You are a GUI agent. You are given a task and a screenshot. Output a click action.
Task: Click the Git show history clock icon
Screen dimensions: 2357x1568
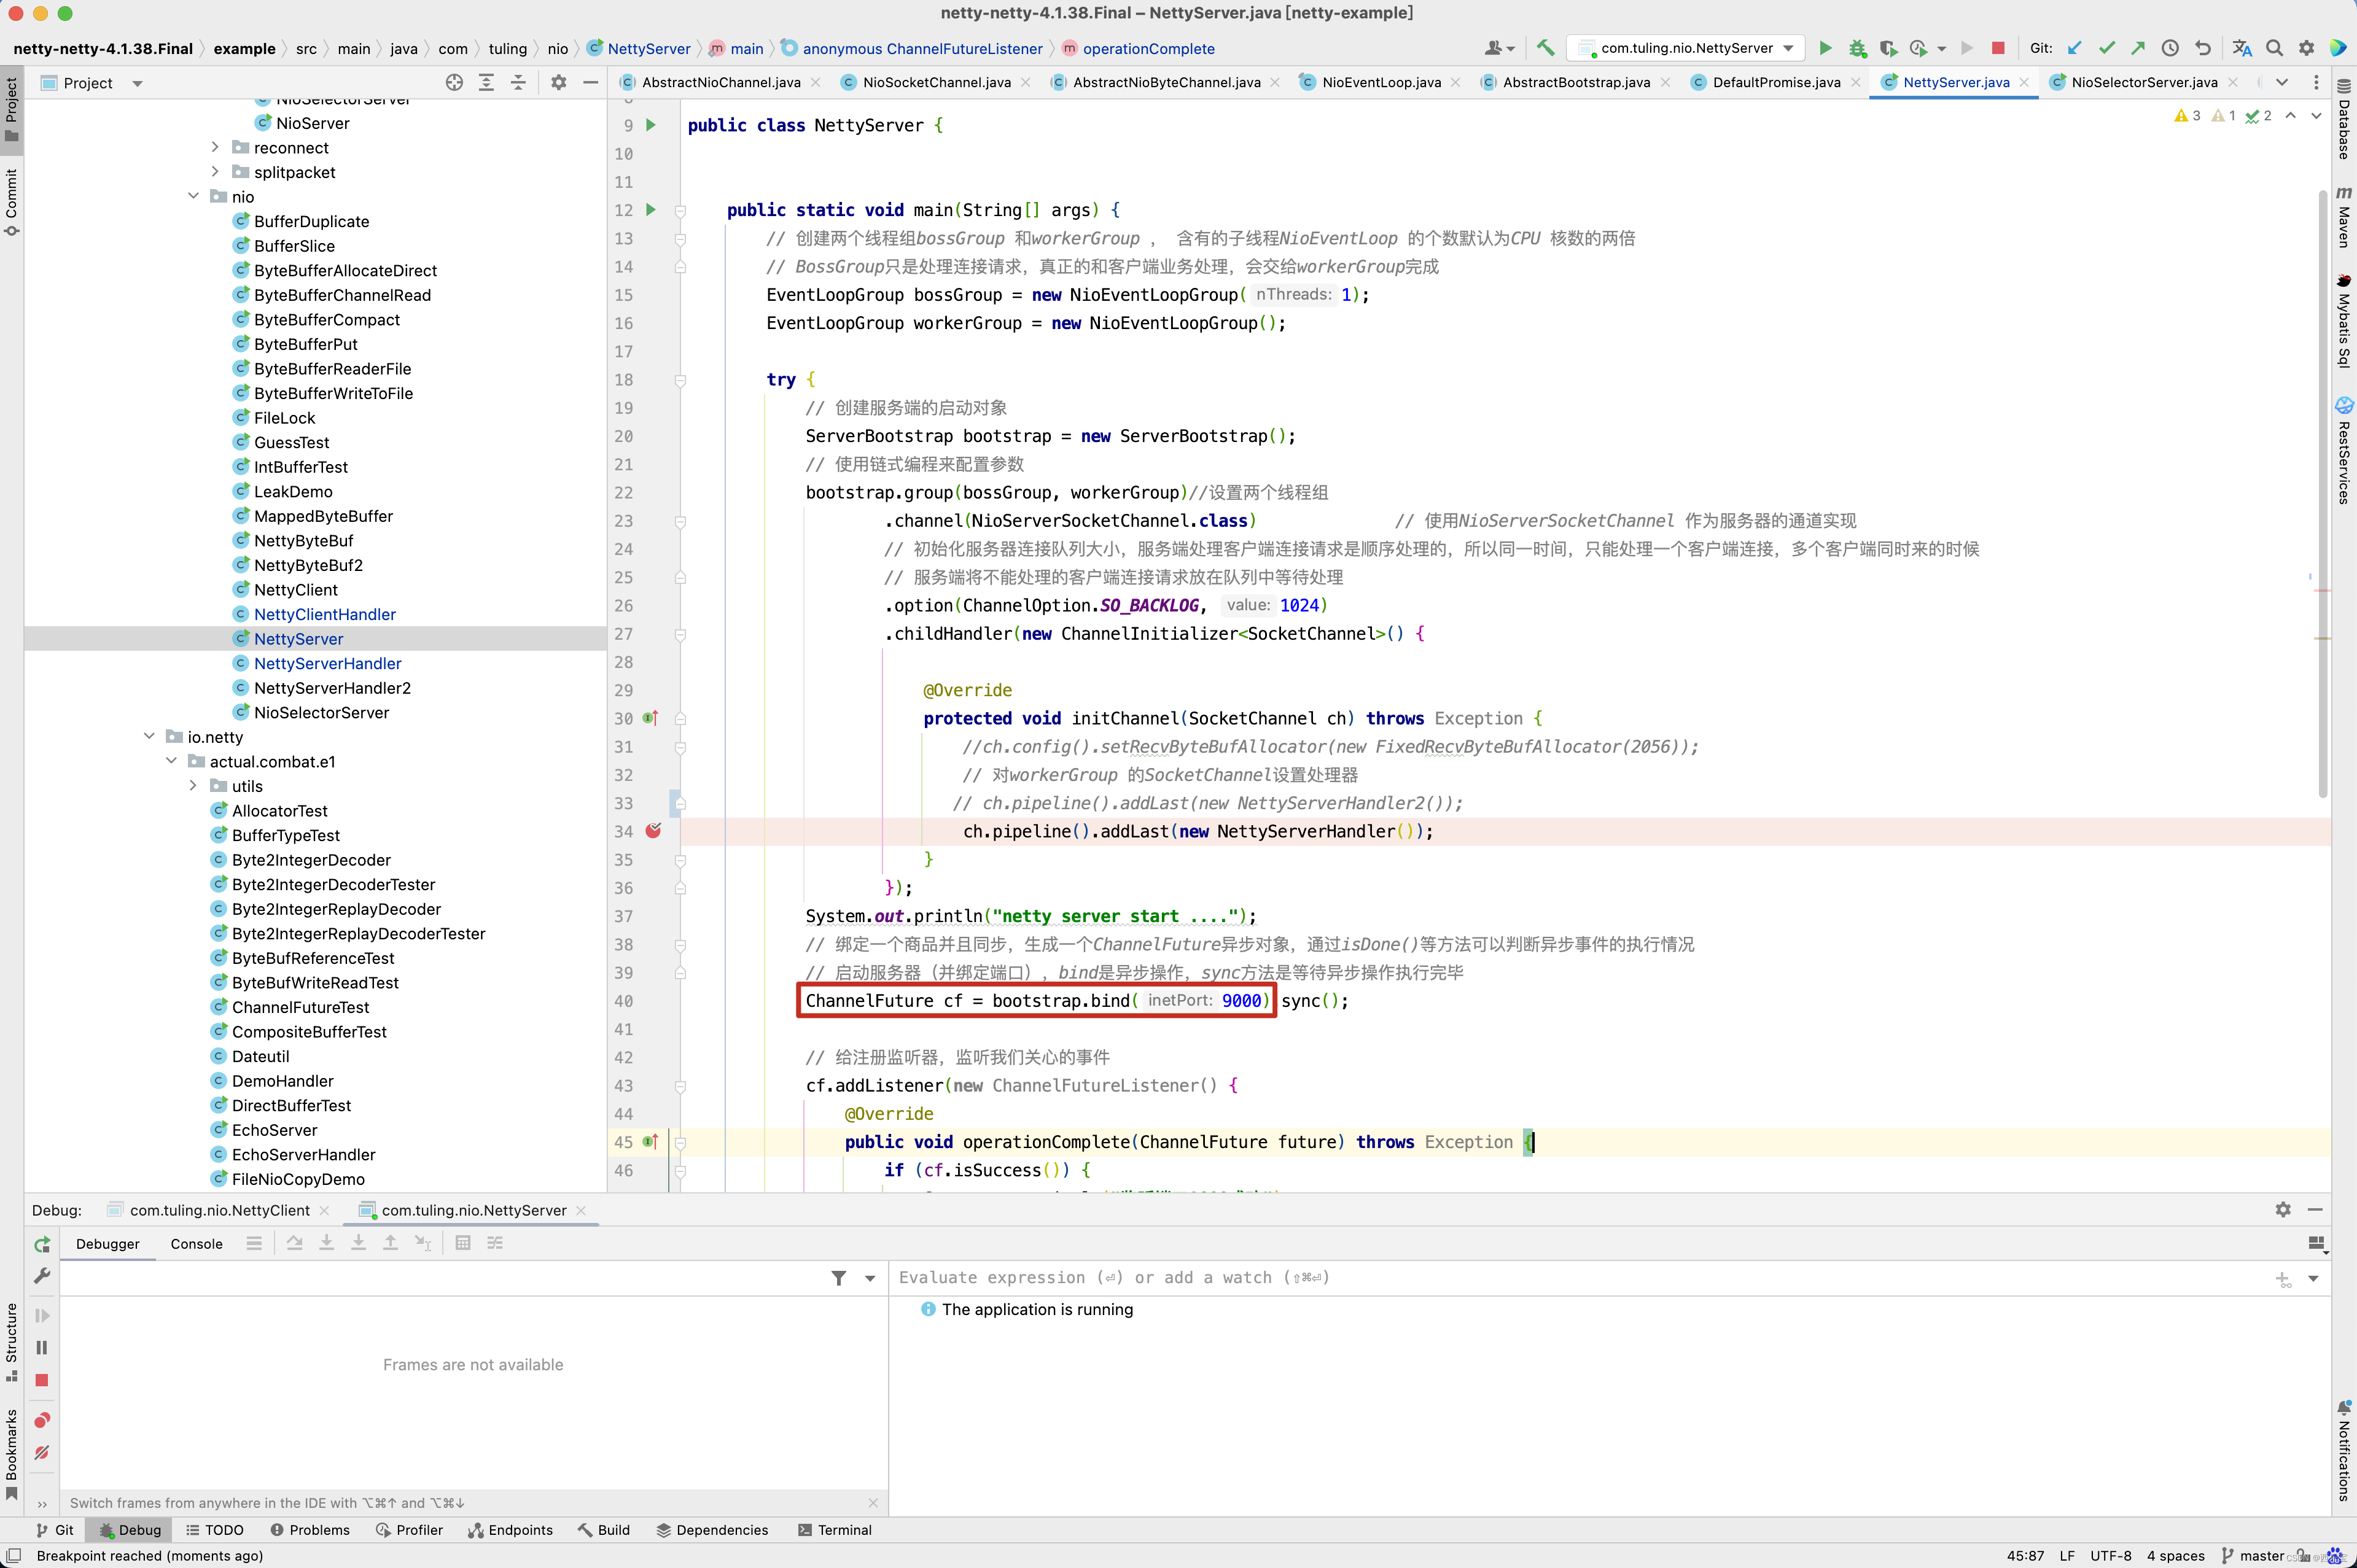pos(2170,48)
